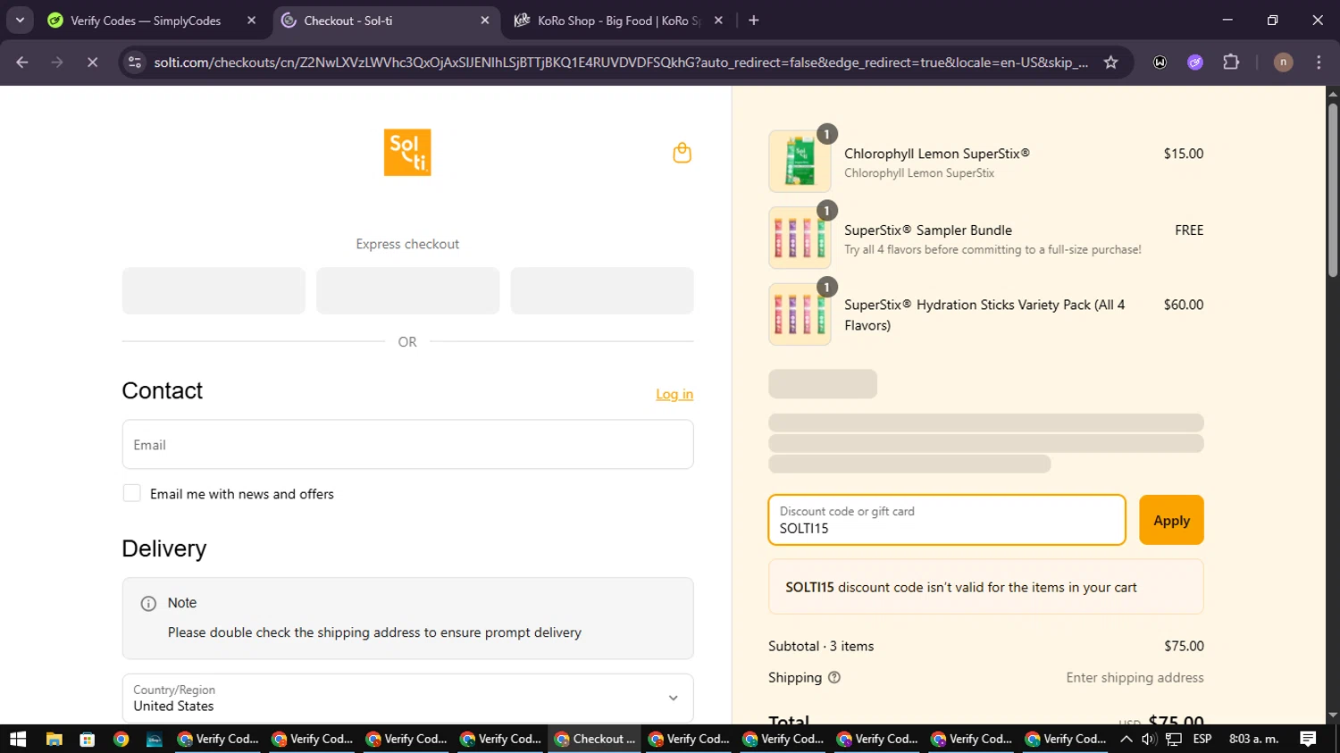1340x753 pixels.
Task: Click the "$60.00" item price
Action: coord(1184,305)
